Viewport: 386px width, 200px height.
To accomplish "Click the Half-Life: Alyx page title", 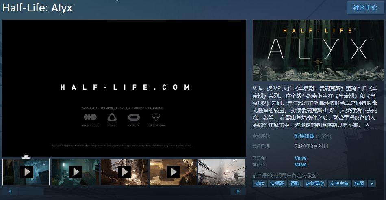I will coord(37,8).
